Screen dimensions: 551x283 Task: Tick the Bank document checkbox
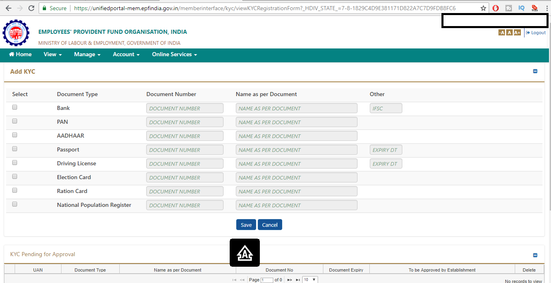click(x=15, y=107)
